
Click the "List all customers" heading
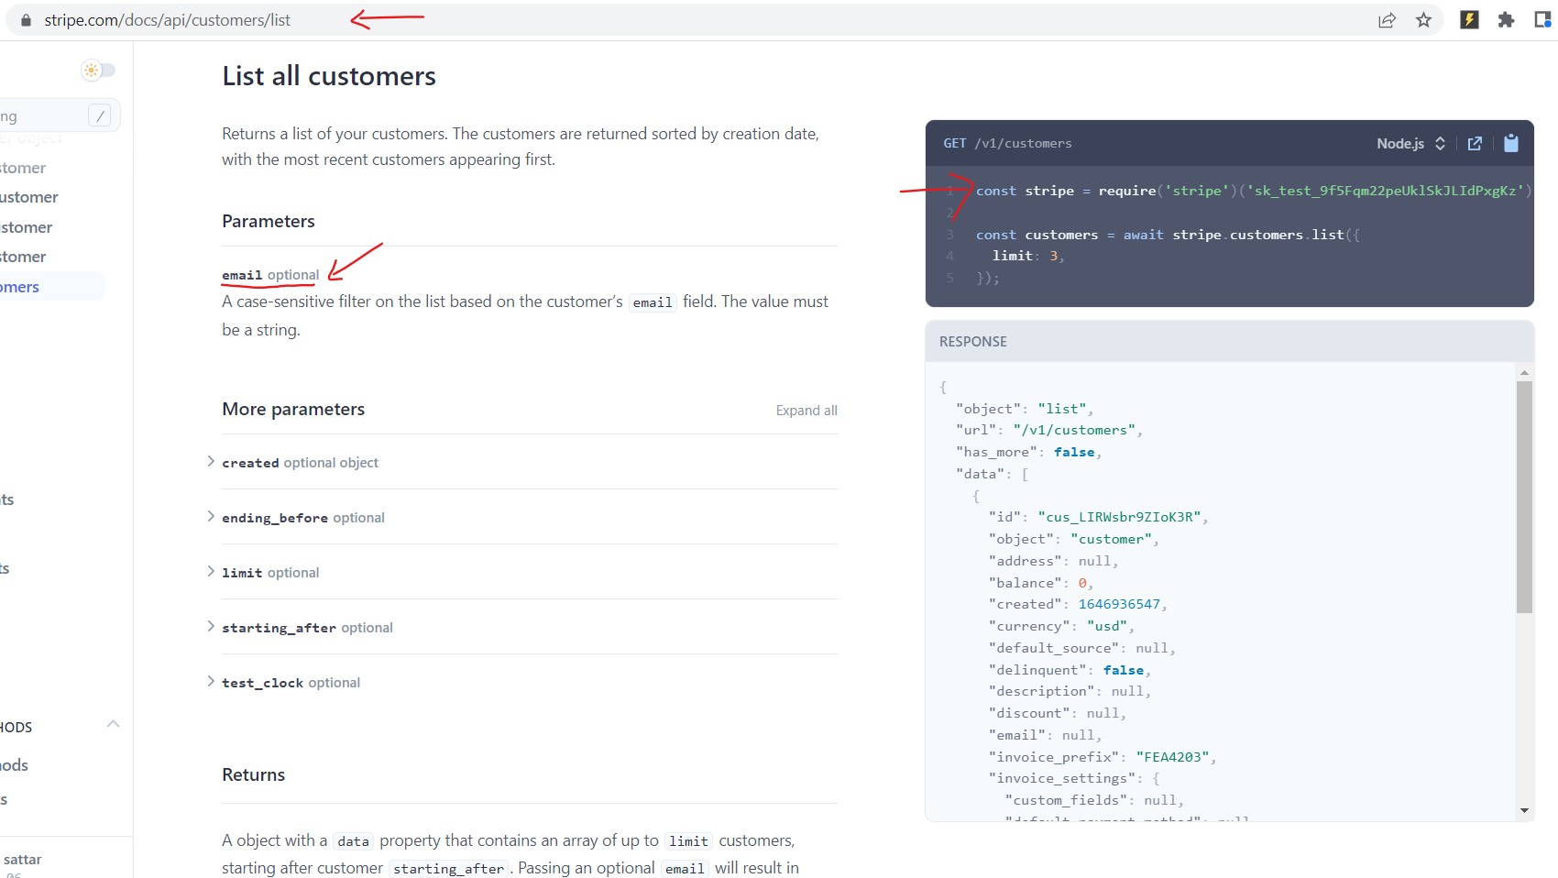(x=329, y=76)
